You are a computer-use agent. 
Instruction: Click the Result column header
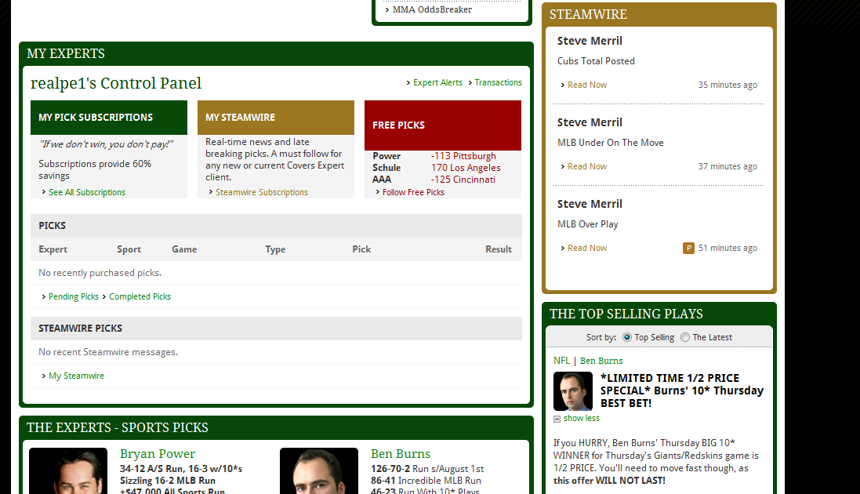tap(499, 249)
